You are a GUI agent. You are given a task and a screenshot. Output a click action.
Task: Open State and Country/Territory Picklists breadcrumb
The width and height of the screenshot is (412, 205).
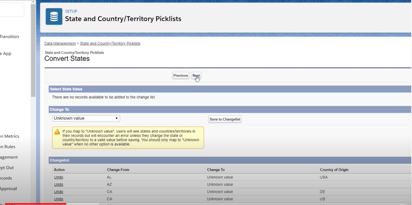[x=110, y=43]
